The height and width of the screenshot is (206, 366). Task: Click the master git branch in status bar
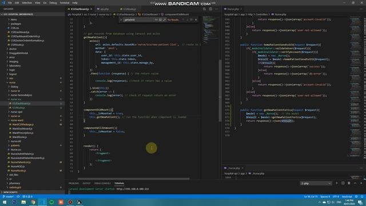tap(9, 197)
